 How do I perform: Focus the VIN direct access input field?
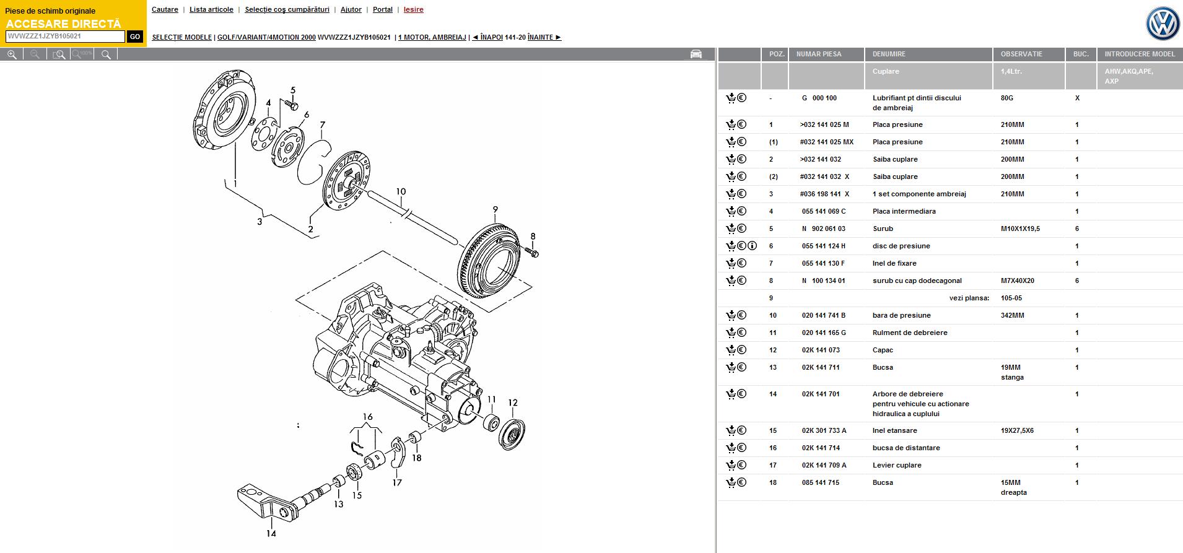pyautogui.click(x=65, y=37)
